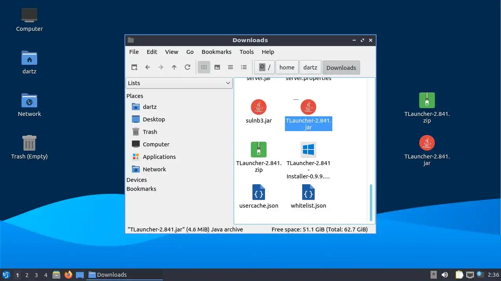Select usercache.json file
Image resolution: width=501 pixels, height=281 pixels.
(x=259, y=196)
